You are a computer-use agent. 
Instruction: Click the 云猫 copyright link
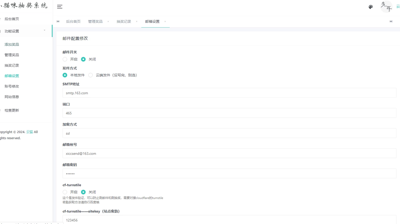29,132
